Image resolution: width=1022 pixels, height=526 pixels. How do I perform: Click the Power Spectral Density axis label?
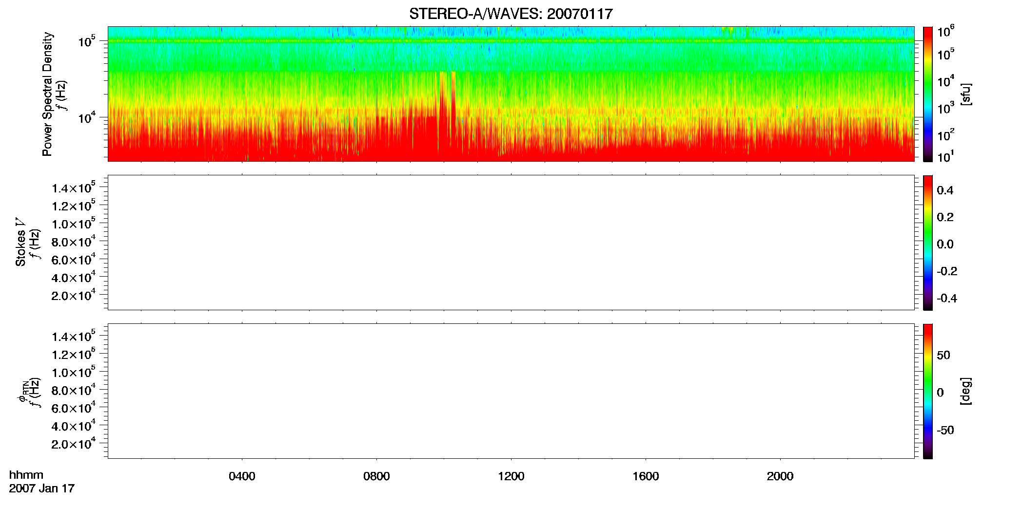pyautogui.click(x=47, y=94)
